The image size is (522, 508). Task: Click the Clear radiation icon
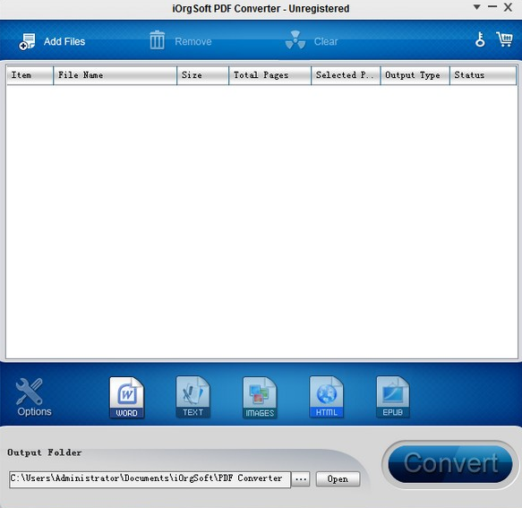295,40
